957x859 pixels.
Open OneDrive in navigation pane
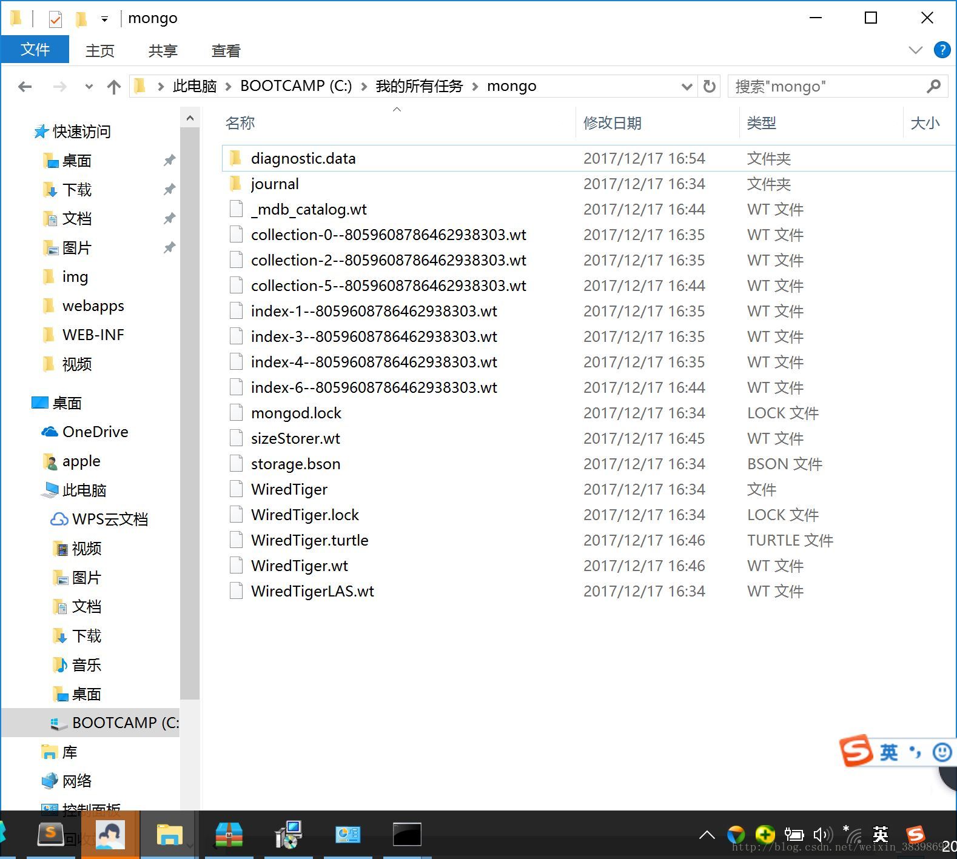tap(95, 432)
